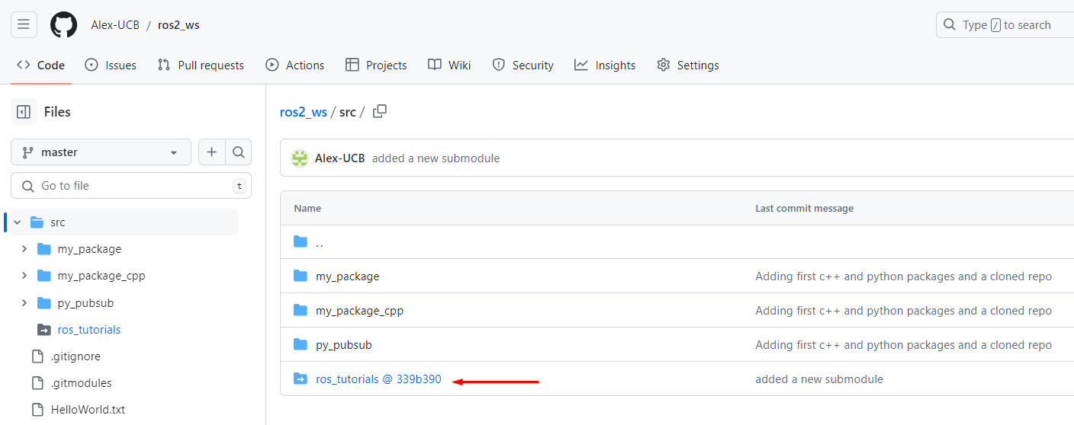
Task: Open the Actions tab
Action: (295, 66)
